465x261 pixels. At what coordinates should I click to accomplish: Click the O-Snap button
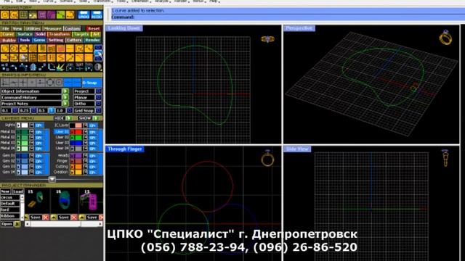pos(92,83)
